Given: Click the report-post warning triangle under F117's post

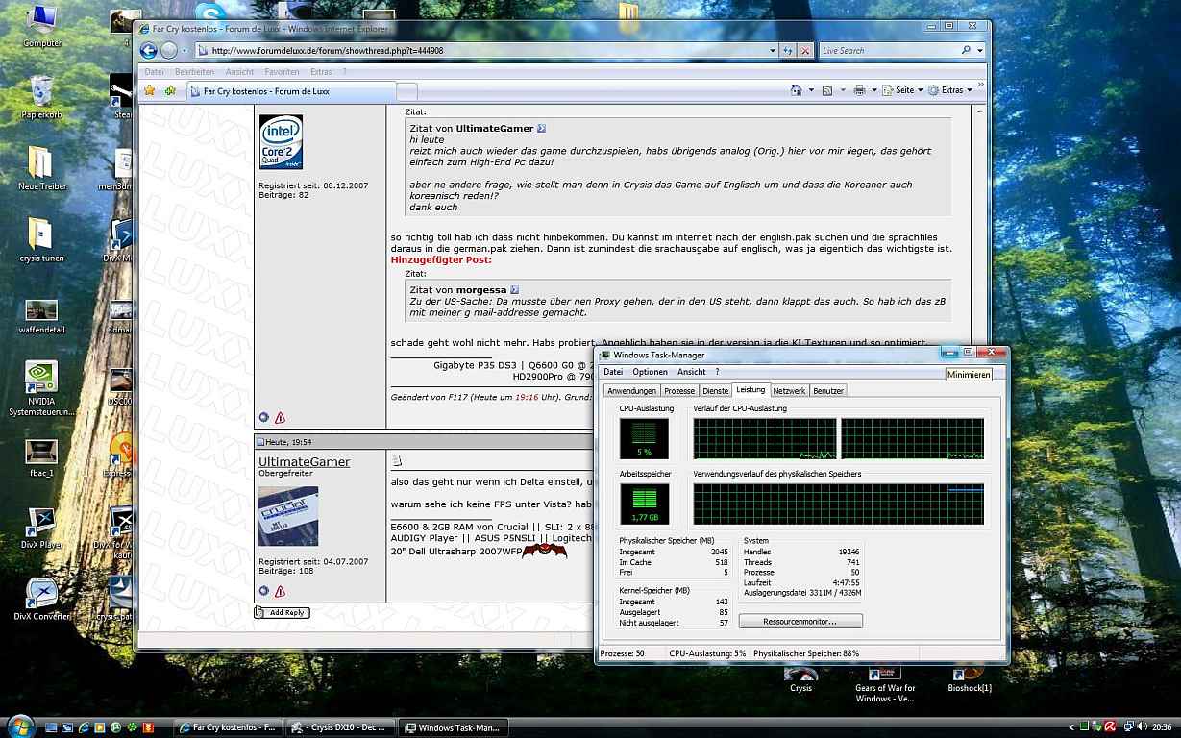Looking at the screenshot, I should coord(280,418).
